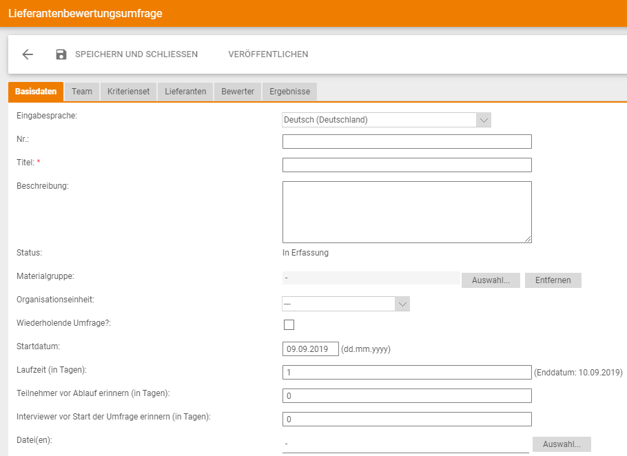Select the Laufzeit in Tagen field
The width and height of the screenshot is (627, 456).
tap(407, 373)
